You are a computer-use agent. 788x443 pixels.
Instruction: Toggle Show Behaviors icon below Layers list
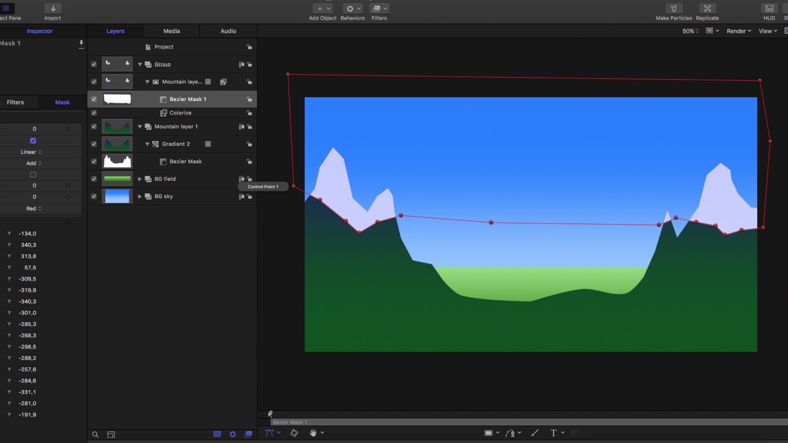click(233, 434)
